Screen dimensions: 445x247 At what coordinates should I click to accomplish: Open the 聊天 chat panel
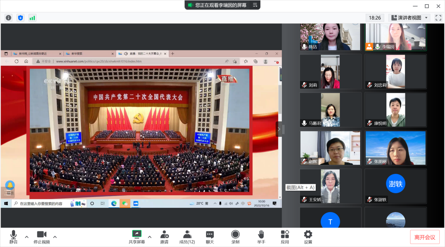click(x=210, y=237)
